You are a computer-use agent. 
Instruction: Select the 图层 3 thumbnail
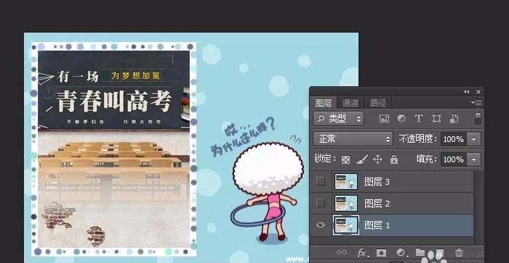pyautogui.click(x=346, y=181)
